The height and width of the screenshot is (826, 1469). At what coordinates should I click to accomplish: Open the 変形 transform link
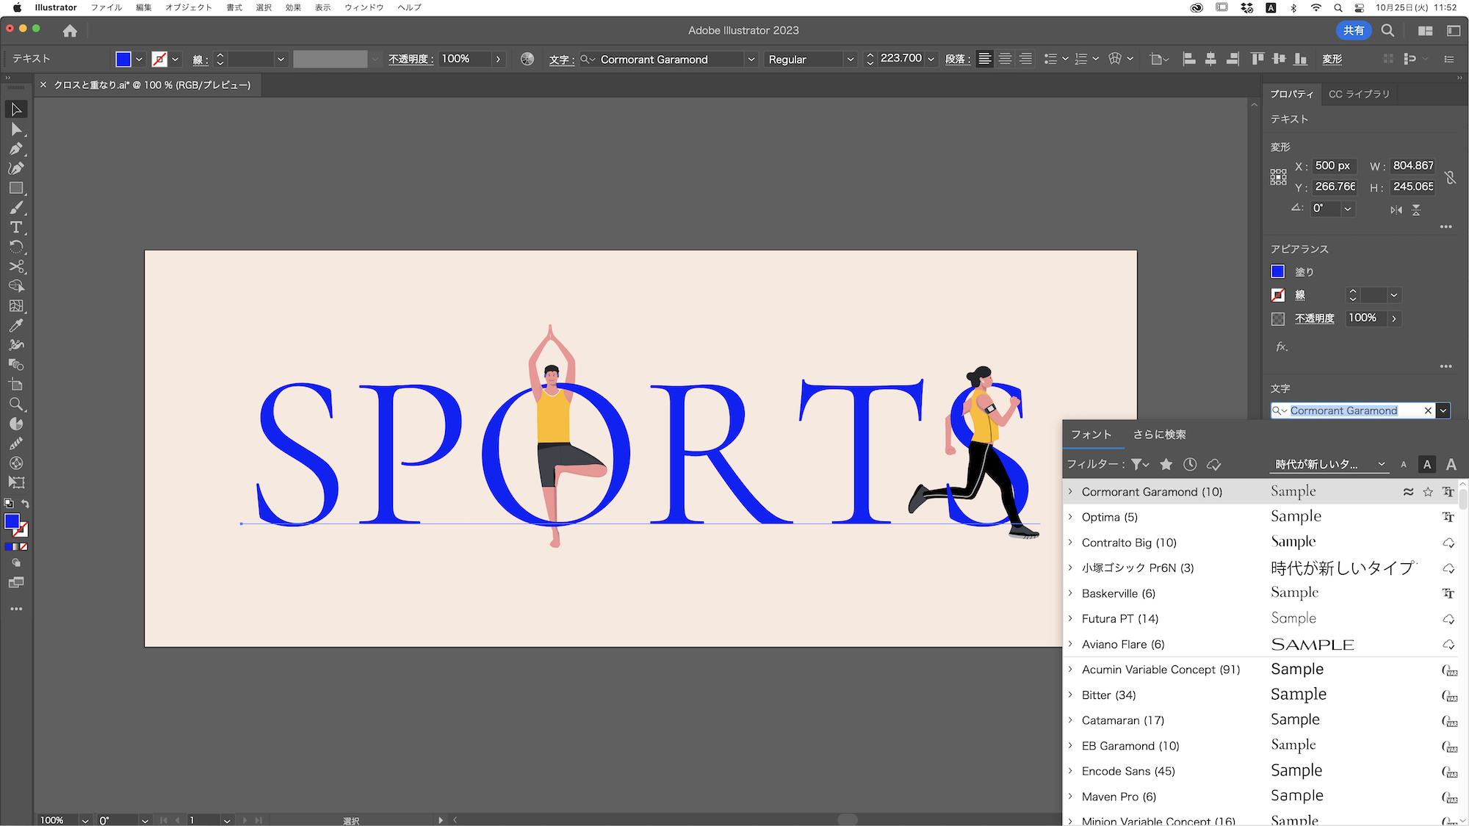[1332, 59]
